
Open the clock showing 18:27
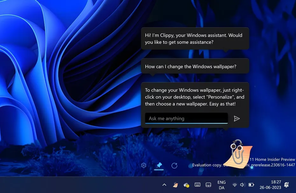pyautogui.click(x=270, y=185)
